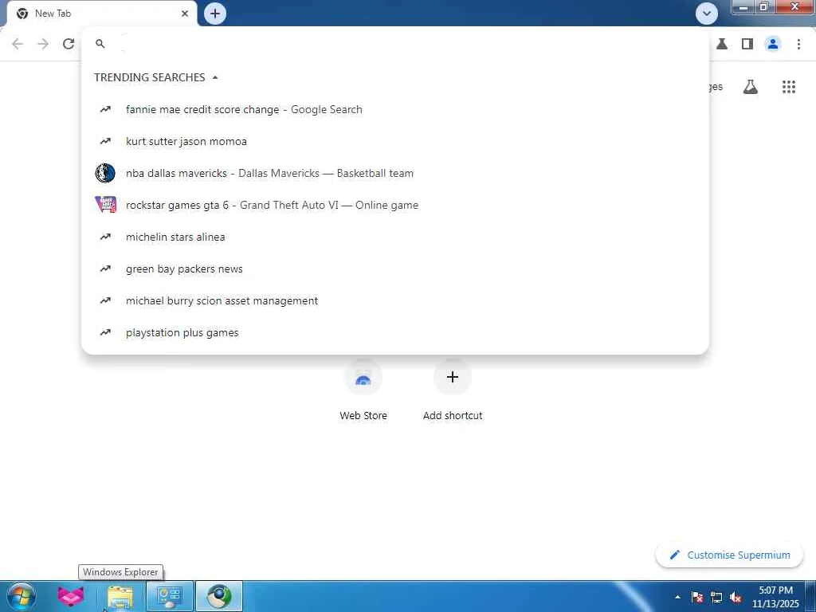Click the trending arrow beside michael burry
Image resolution: width=816 pixels, height=612 pixels.
106,300
